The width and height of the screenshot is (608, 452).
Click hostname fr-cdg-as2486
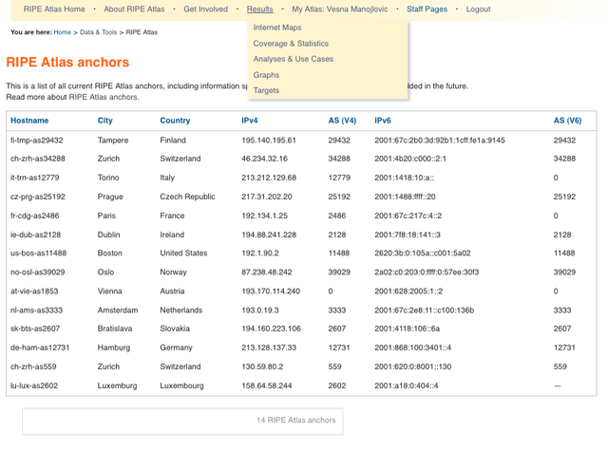click(35, 216)
